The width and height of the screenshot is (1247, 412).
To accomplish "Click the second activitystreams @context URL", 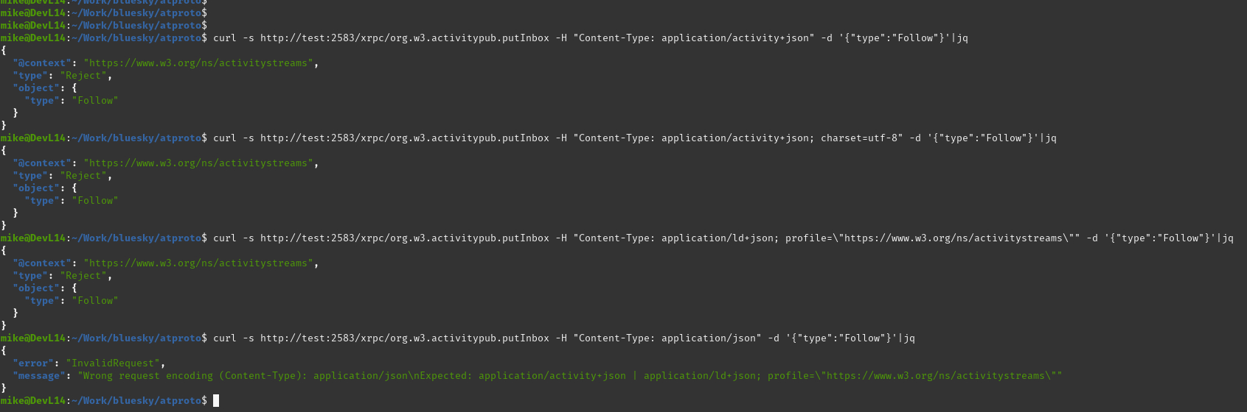I will tap(198, 163).
